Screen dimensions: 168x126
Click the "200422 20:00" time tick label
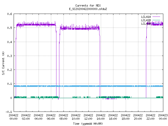click(138, 117)
